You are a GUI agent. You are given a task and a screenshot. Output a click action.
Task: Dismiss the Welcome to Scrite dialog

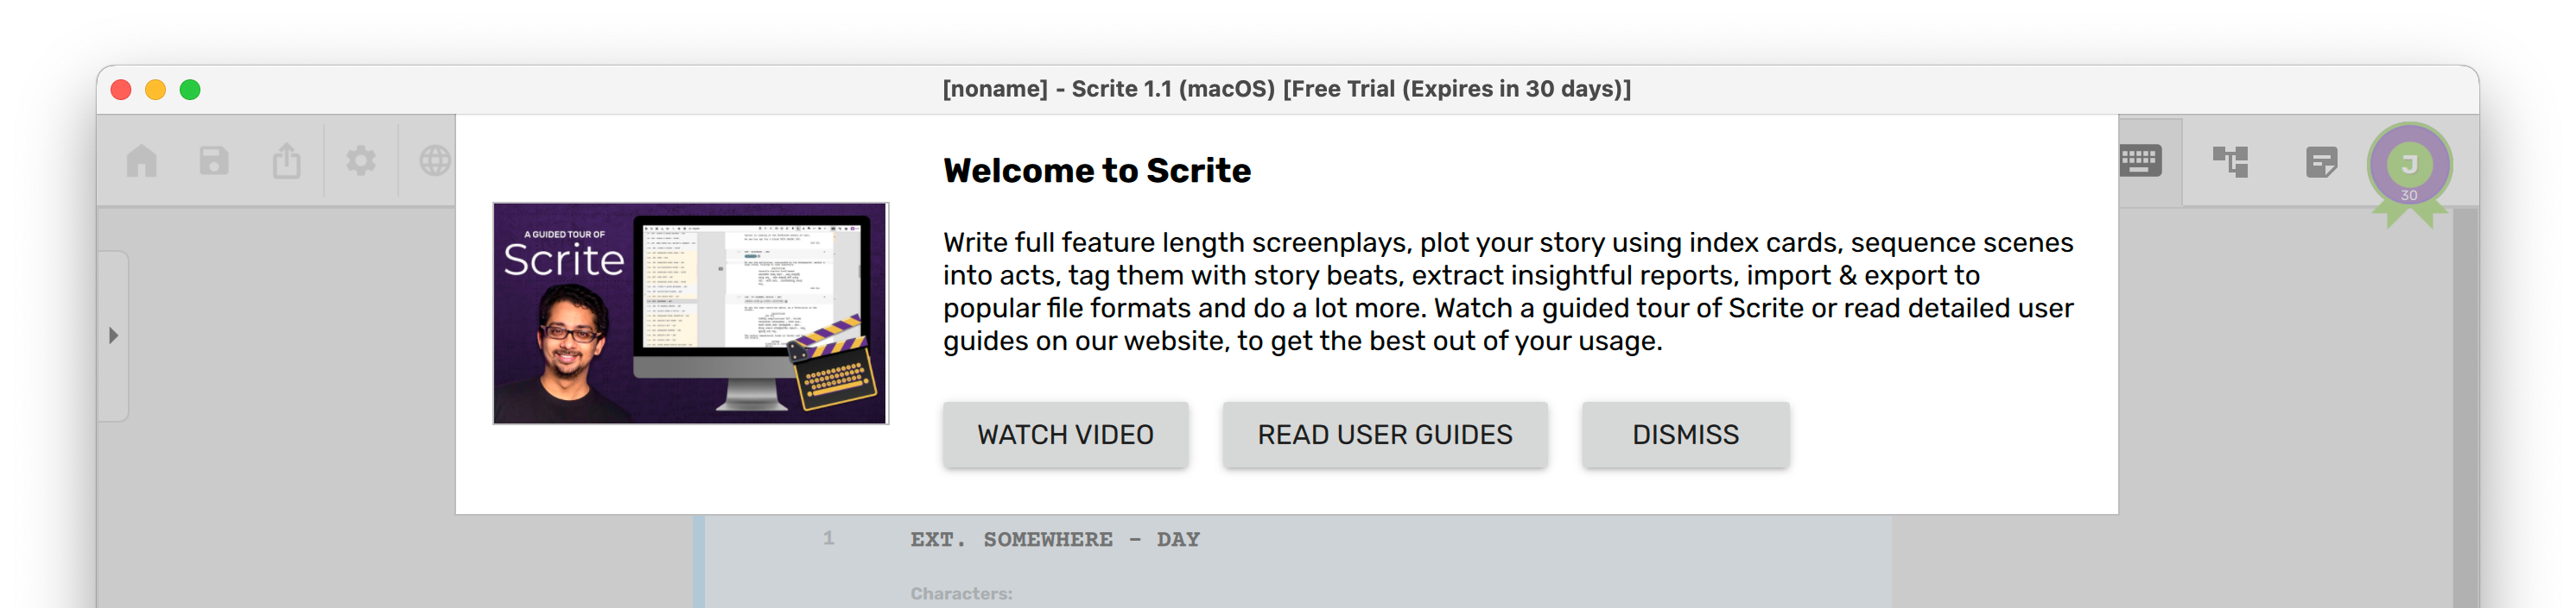click(1685, 435)
